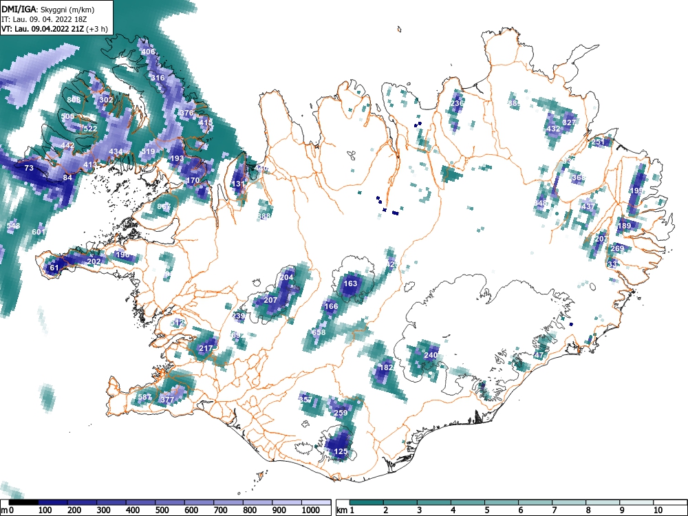Screen dimensions: 688x516
Task: Click the offshore value '548'
Action: pos(13,226)
